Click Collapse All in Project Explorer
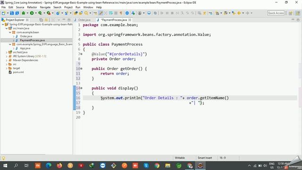302x170 pixels. click(41, 20)
